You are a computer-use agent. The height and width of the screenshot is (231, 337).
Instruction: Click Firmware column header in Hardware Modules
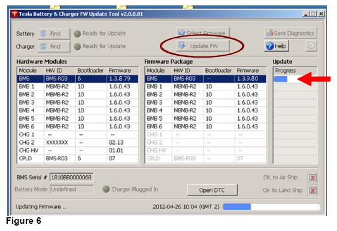click(x=123, y=71)
